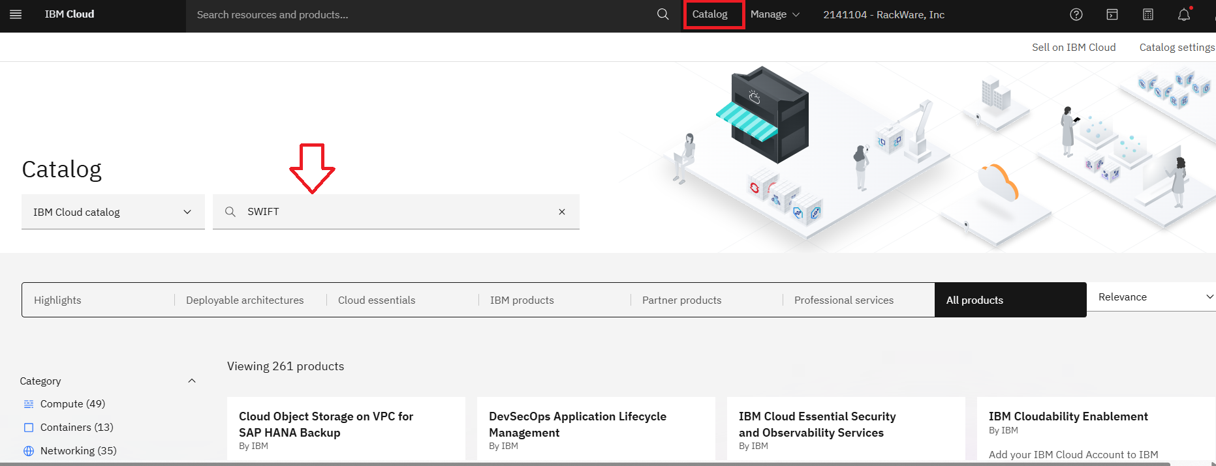Click the Compute category icon

coord(29,404)
